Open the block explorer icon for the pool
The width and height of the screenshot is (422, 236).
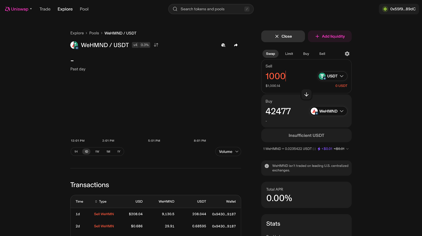coord(223,45)
